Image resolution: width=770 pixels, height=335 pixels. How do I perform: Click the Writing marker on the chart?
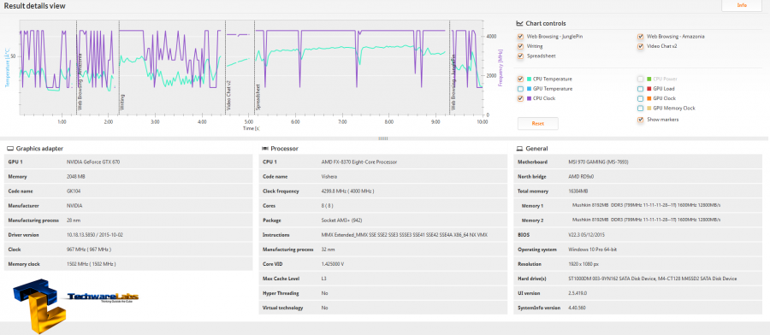[122, 103]
